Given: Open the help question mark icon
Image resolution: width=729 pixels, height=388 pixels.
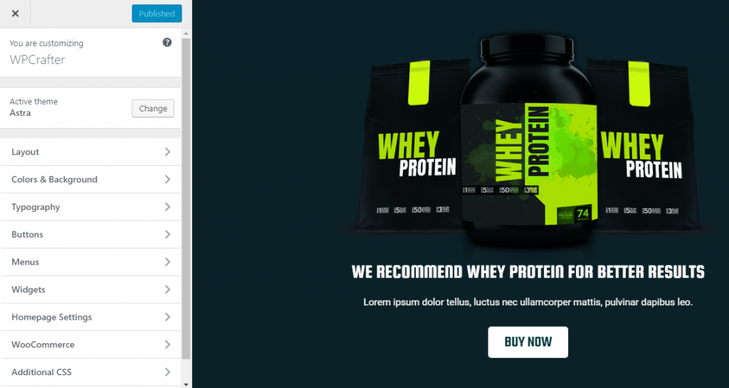Looking at the screenshot, I should [x=167, y=42].
